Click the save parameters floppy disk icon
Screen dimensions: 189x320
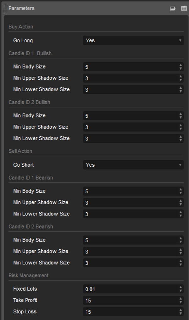coord(184,9)
